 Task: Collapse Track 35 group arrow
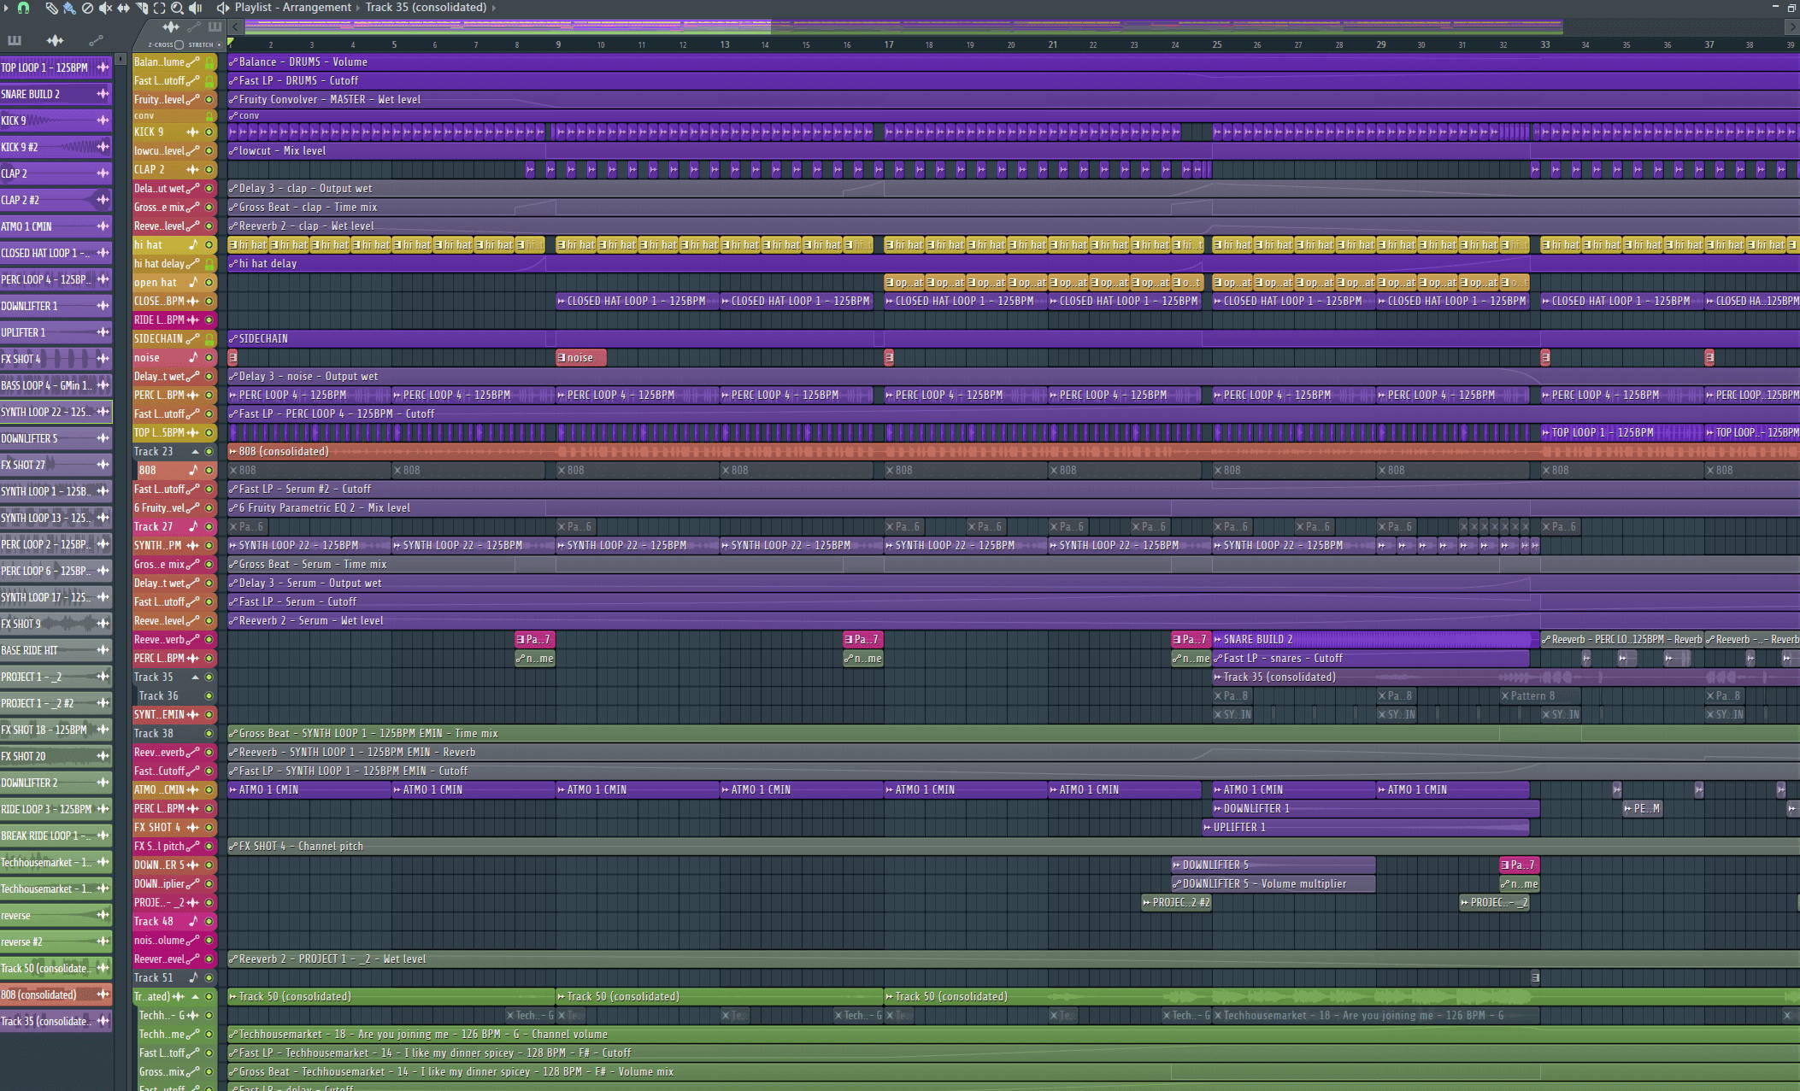195,677
